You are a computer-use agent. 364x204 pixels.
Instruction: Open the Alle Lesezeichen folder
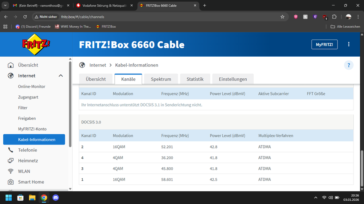click(x=345, y=26)
